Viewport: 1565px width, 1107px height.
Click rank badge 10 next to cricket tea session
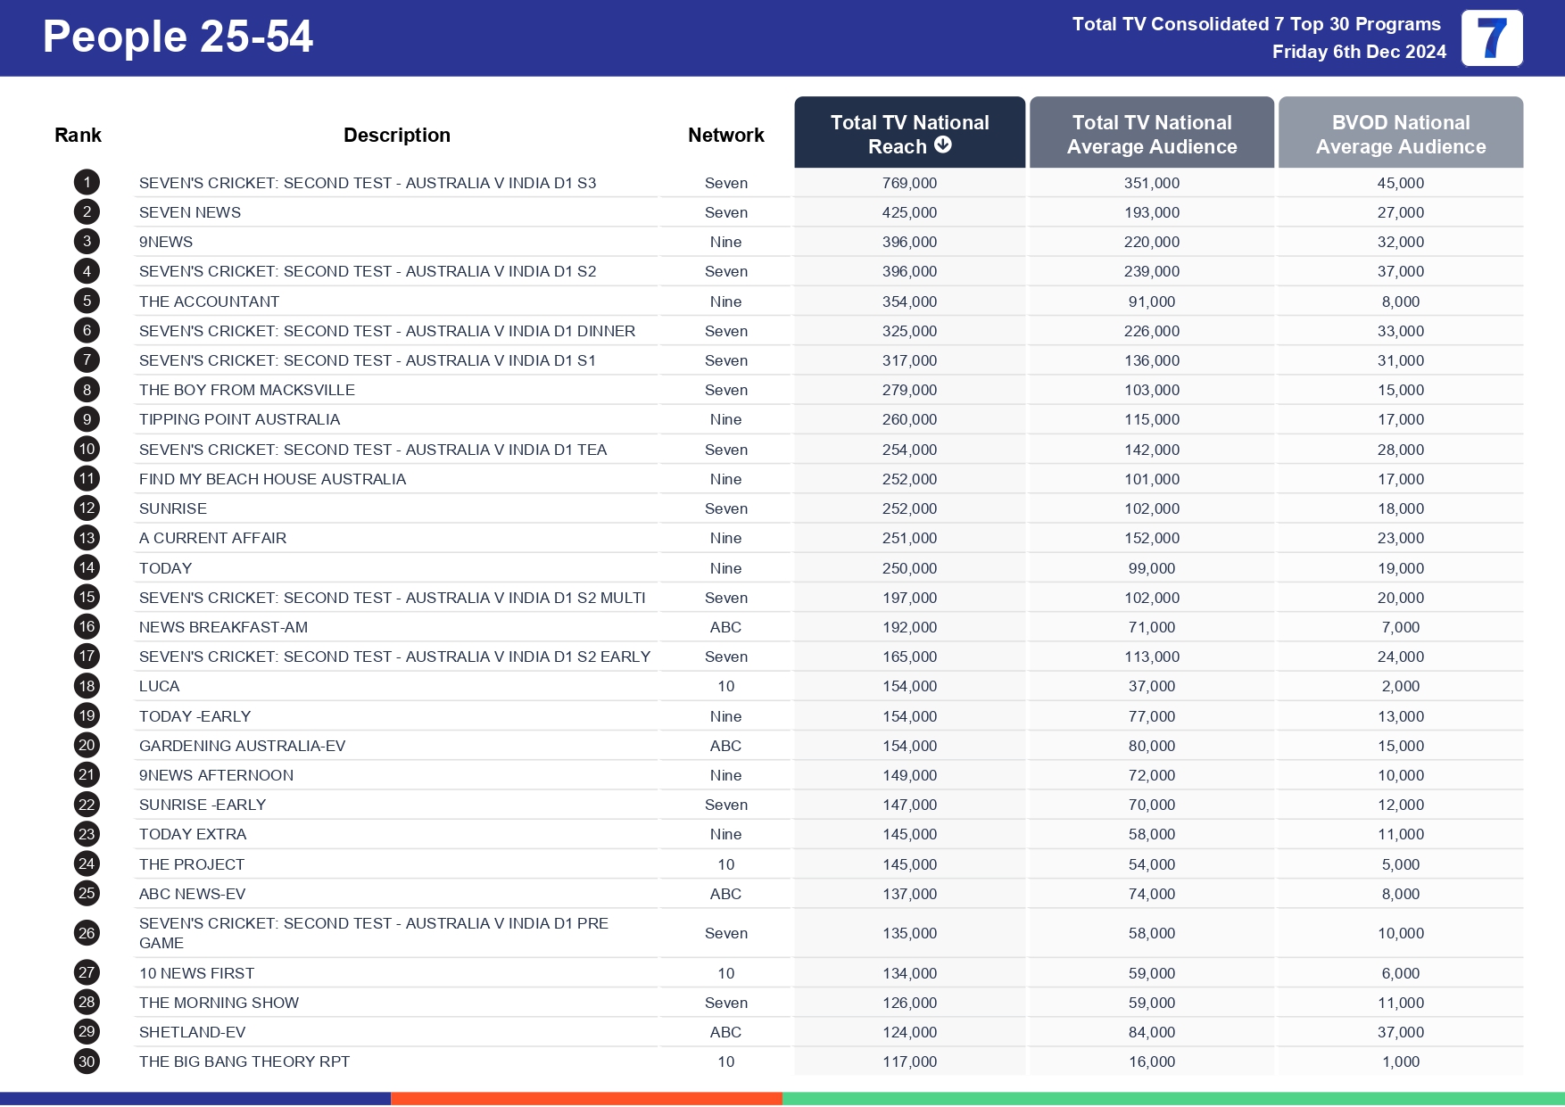tap(86, 449)
